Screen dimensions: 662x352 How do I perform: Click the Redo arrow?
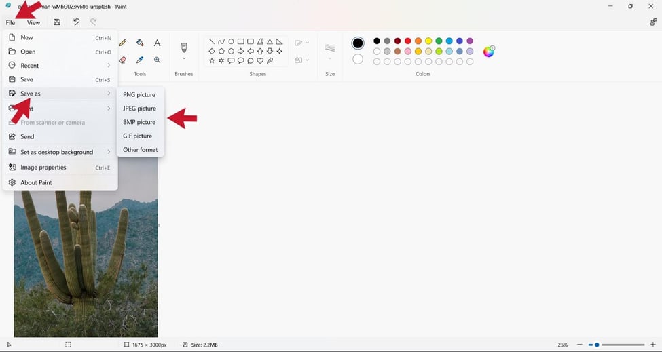click(x=93, y=22)
